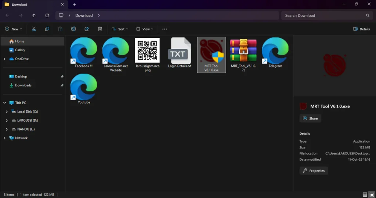Click the Share button in details pane
Viewport: 376px width, 198px height.
[x=310, y=118]
